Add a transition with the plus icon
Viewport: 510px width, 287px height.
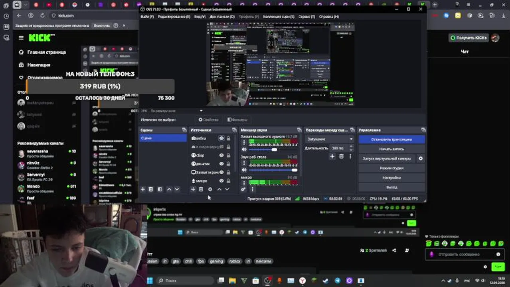coord(332,157)
